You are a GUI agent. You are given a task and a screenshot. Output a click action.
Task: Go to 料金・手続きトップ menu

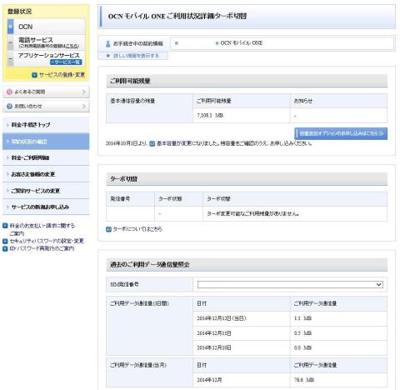(x=46, y=125)
